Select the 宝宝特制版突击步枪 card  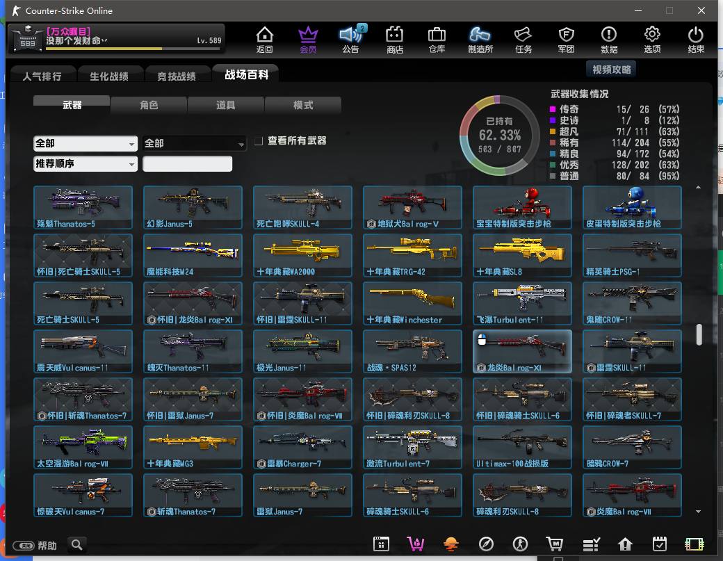click(x=522, y=207)
